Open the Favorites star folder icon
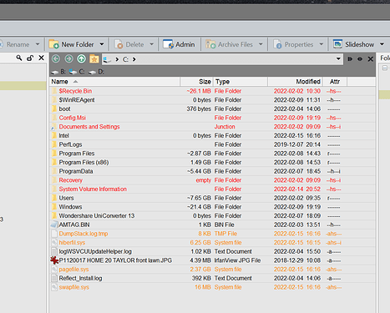The height and width of the screenshot is (313, 390). pyautogui.click(x=94, y=59)
